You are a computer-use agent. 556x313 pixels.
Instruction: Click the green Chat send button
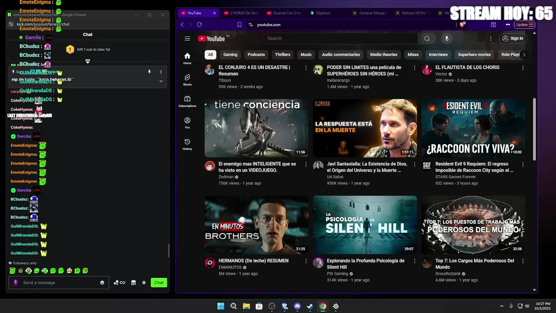[x=159, y=283]
